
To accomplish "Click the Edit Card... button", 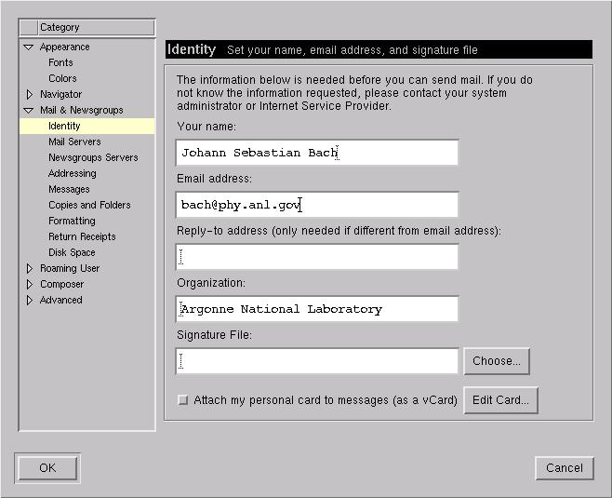I will [500, 400].
